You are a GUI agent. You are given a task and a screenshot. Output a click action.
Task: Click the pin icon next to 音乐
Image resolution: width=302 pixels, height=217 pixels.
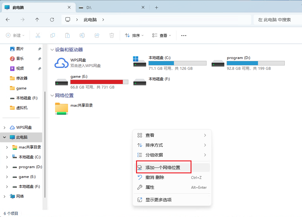pyautogui.click(x=39, y=59)
